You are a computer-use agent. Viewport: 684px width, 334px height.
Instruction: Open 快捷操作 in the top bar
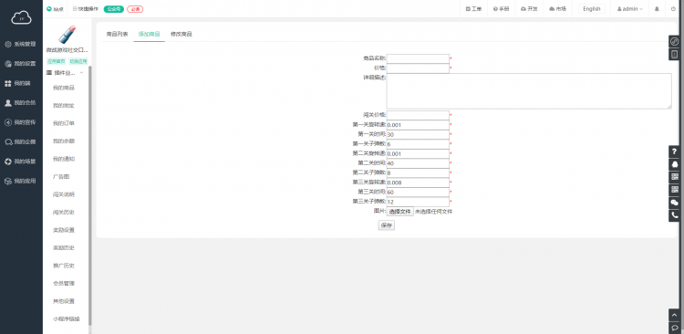pyautogui.click(x=86, y=9)
